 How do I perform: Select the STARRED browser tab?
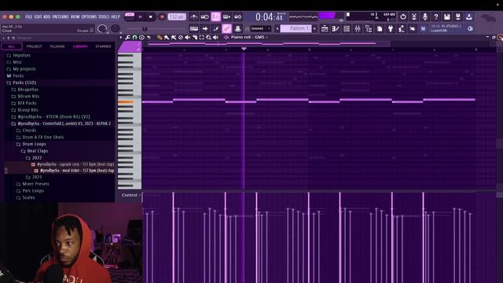tap(103, 46)
